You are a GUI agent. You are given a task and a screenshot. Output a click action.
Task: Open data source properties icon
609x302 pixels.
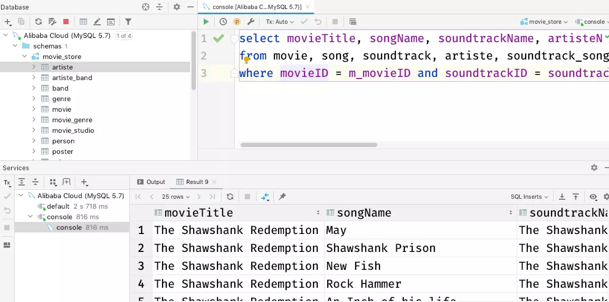click(x=52, y=22)
